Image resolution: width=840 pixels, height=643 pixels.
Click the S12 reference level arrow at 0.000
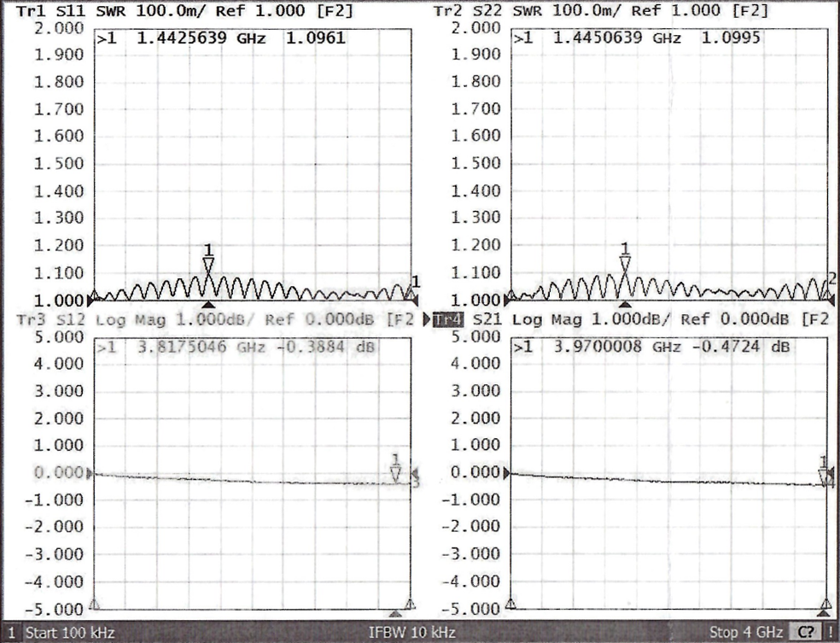click(x=92, y=472)
